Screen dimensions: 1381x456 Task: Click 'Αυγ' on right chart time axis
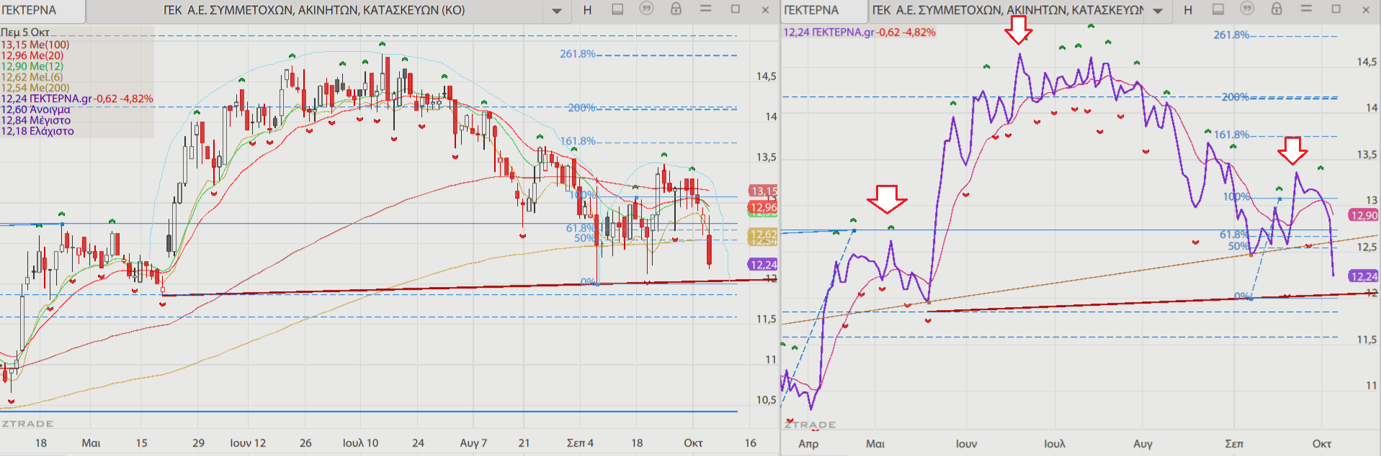click(x=1143, y=444)
